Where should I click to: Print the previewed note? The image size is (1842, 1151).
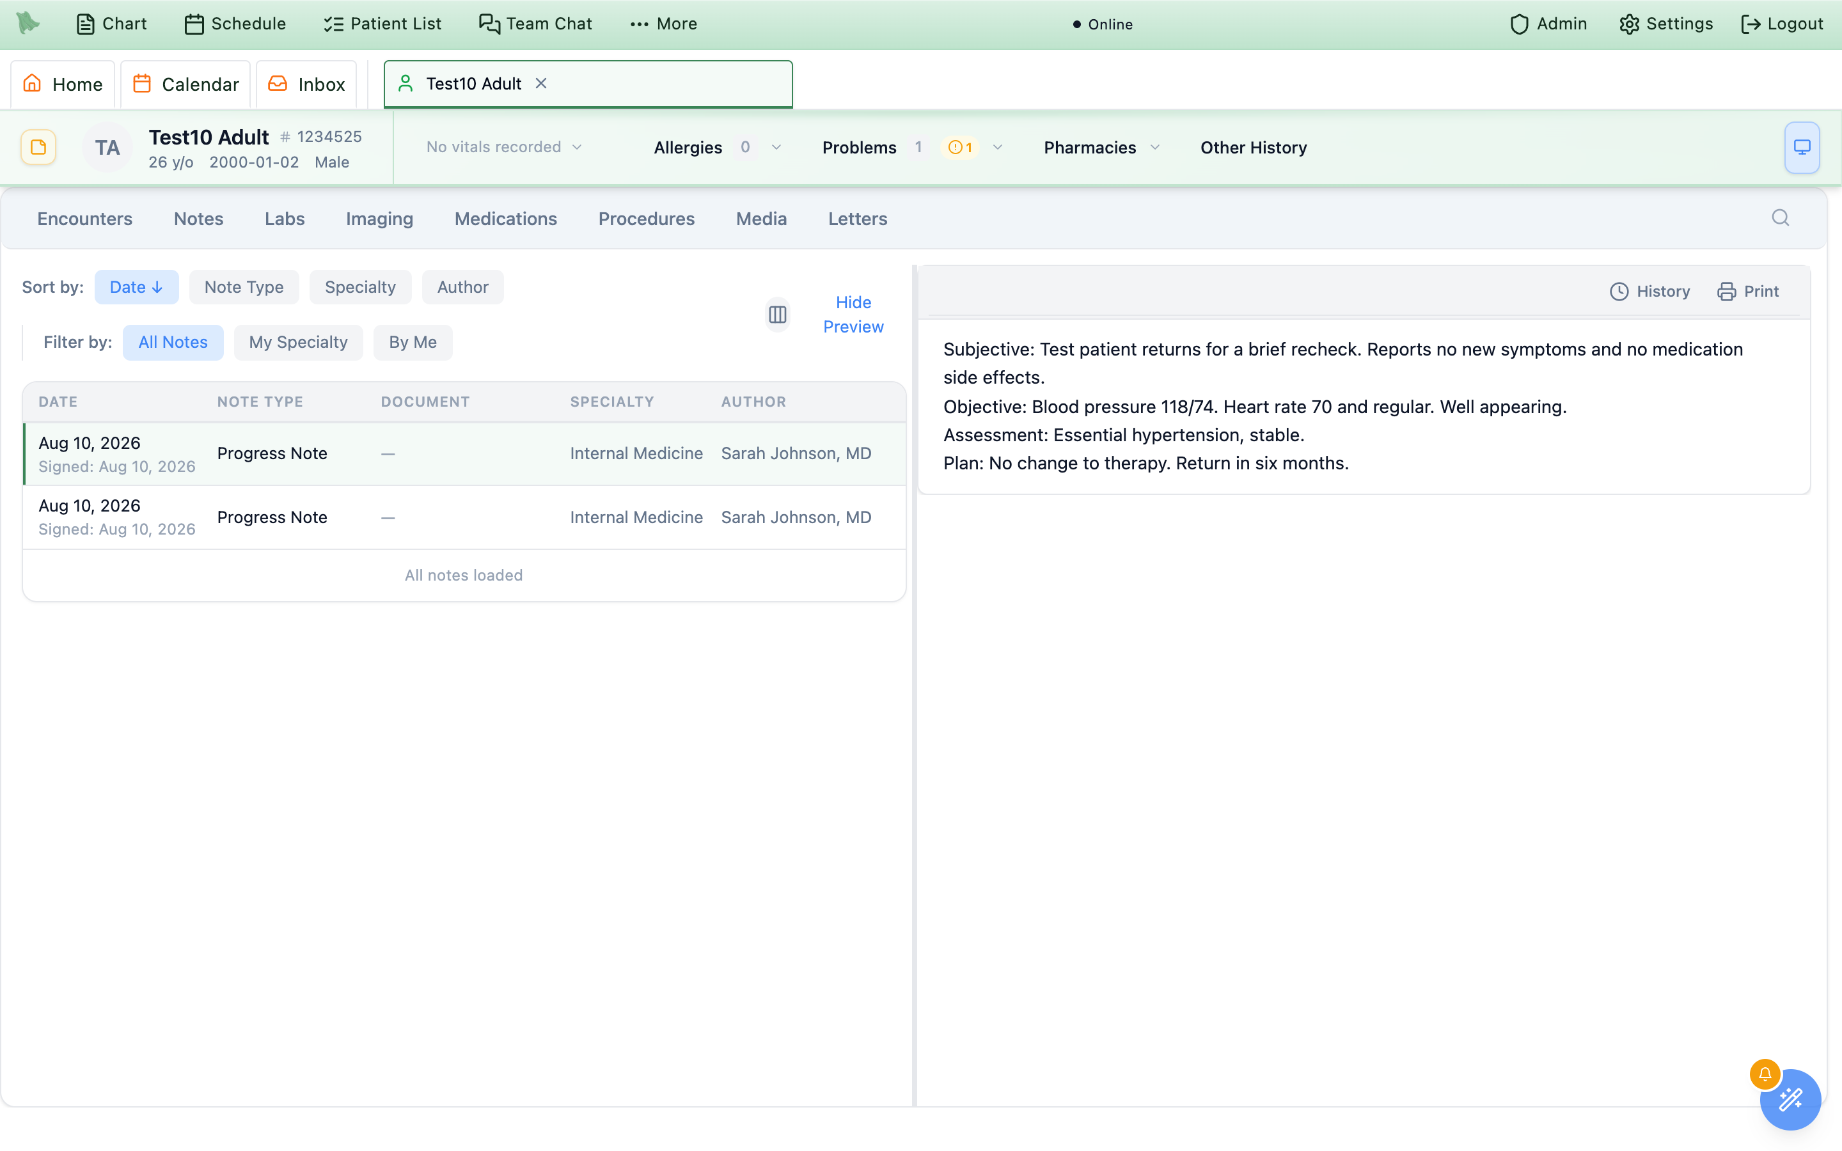point(1747,292)
